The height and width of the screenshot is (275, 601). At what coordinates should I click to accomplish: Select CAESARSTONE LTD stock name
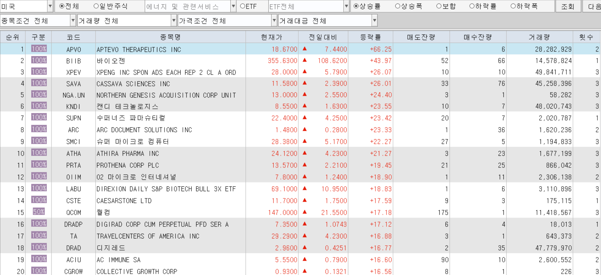pyautogui.click(x=124, y=201)
